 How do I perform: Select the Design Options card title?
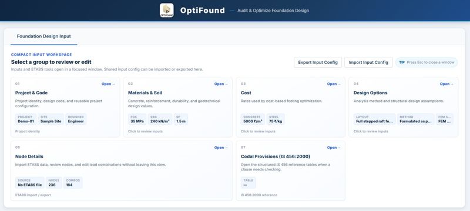(371, 93)
